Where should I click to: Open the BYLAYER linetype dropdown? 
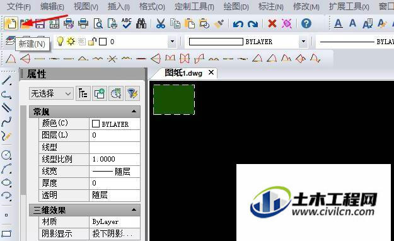pyautogui.click(x=354, y=42)
